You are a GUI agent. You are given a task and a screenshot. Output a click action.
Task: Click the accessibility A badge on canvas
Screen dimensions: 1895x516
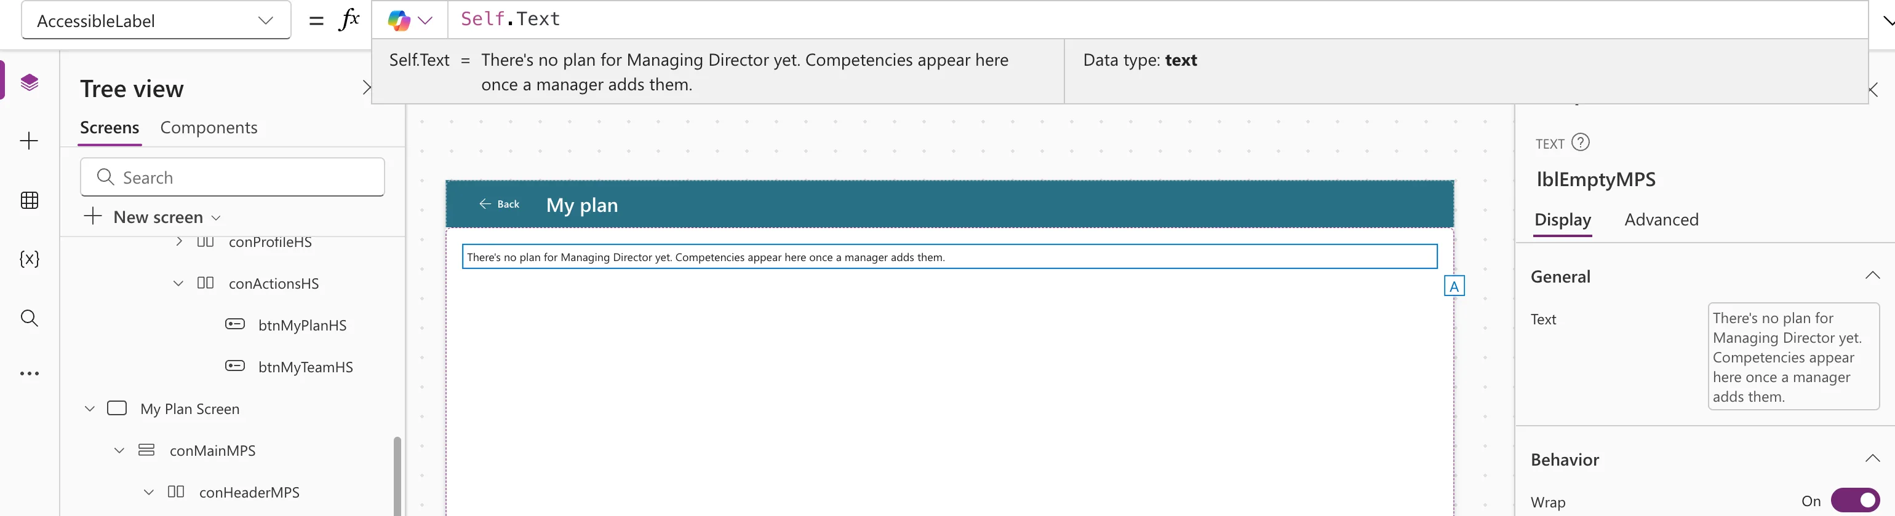tap(1454, 286)
